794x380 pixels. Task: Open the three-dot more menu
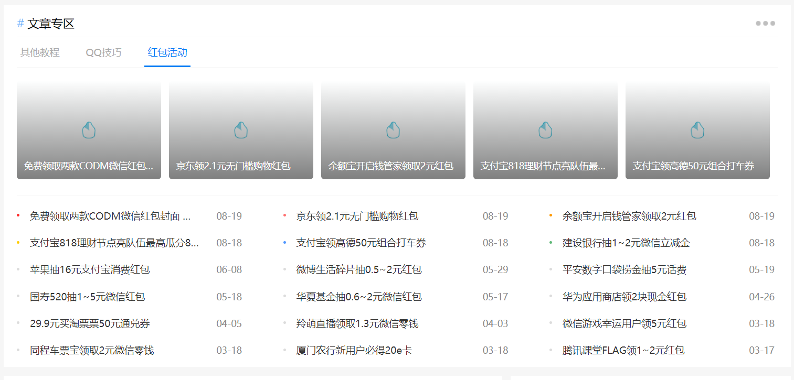765,23
